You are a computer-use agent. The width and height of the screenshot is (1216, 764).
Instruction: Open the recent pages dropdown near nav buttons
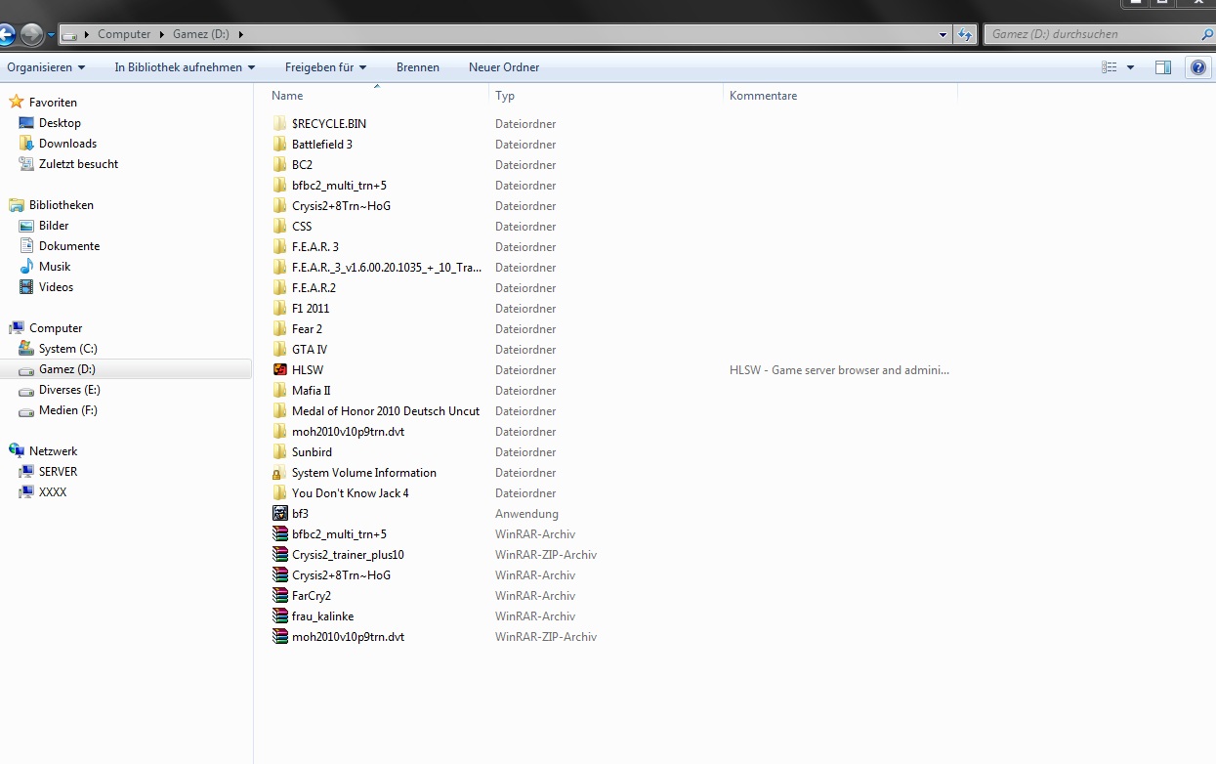click(x=51, y=35)
